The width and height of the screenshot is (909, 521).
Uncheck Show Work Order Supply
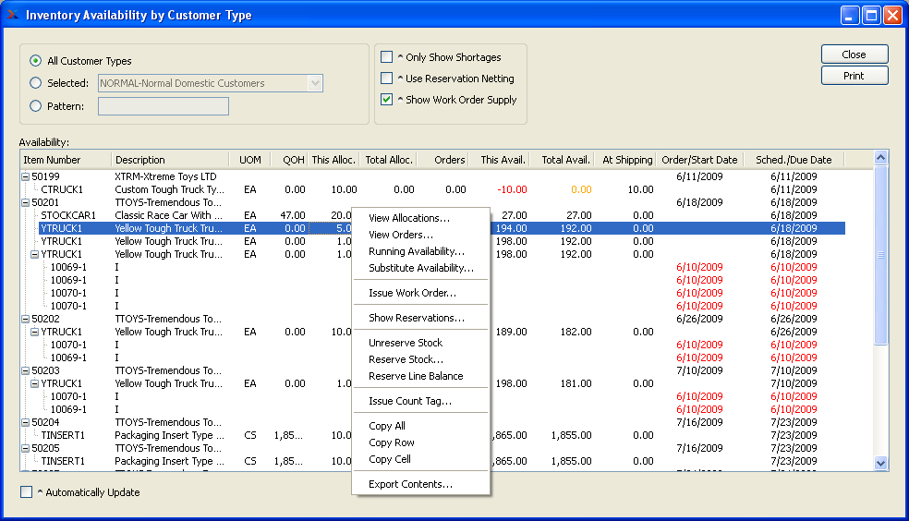387,100
